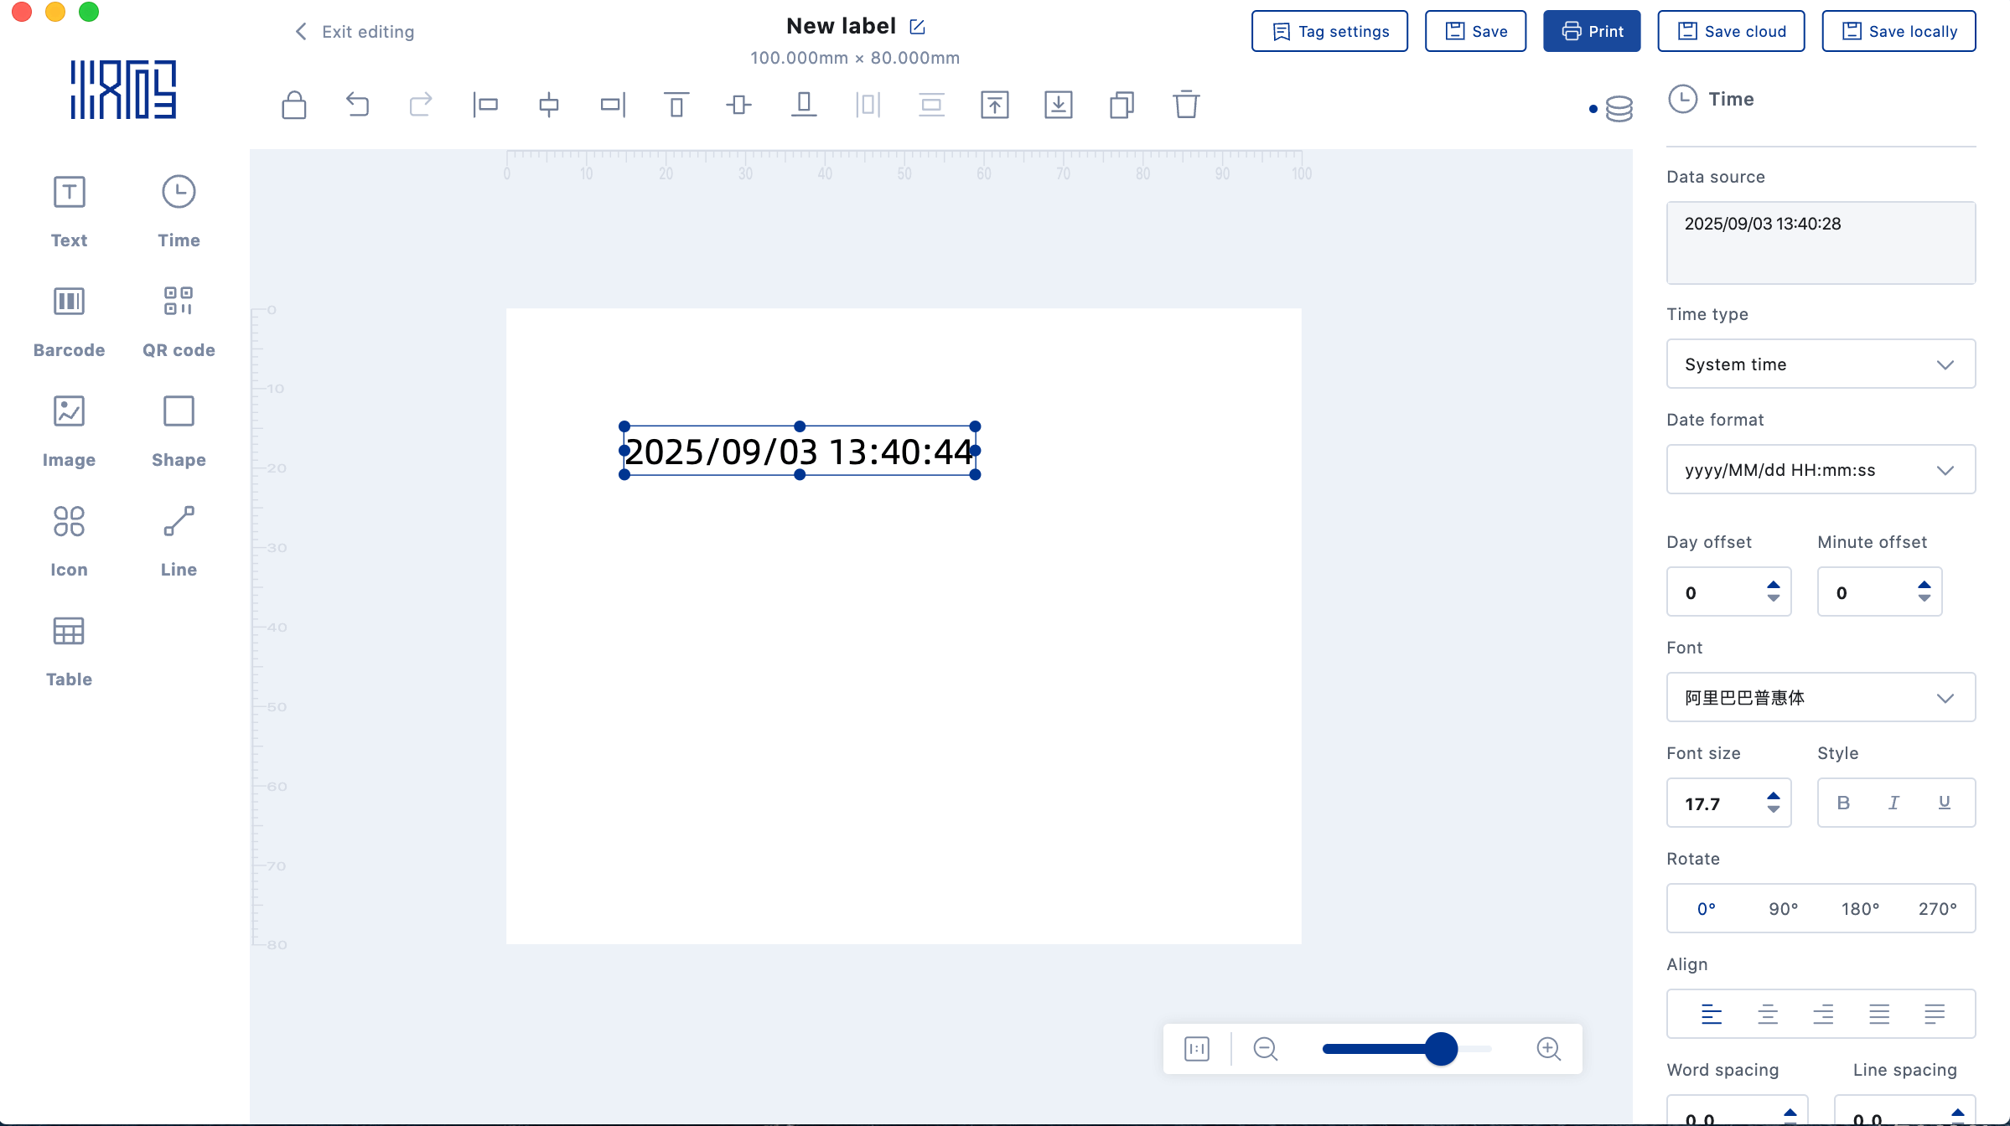Click the lock element icon in toolbar

point(293,105)
